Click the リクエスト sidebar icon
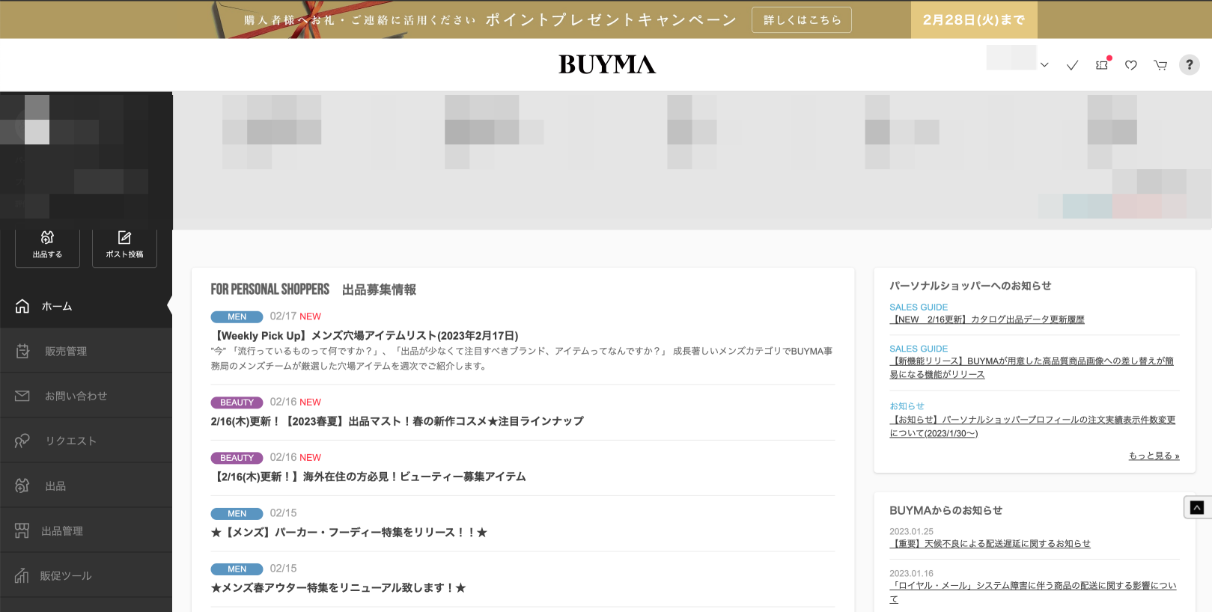The image size is (1212, 612). tap(22, 441)
